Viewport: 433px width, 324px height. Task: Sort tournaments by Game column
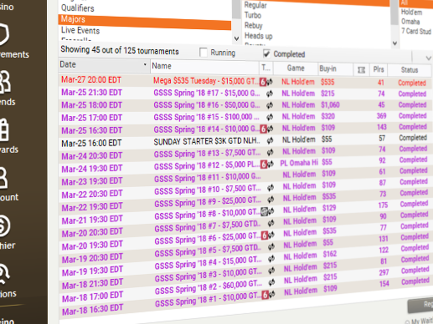(296, 68)
